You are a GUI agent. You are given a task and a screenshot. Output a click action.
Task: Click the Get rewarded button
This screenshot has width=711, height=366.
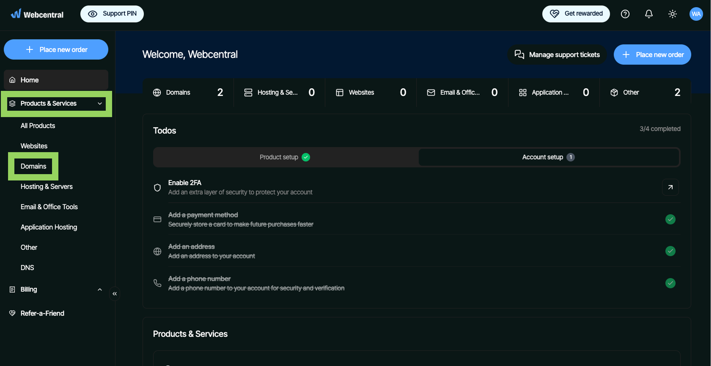576,14
